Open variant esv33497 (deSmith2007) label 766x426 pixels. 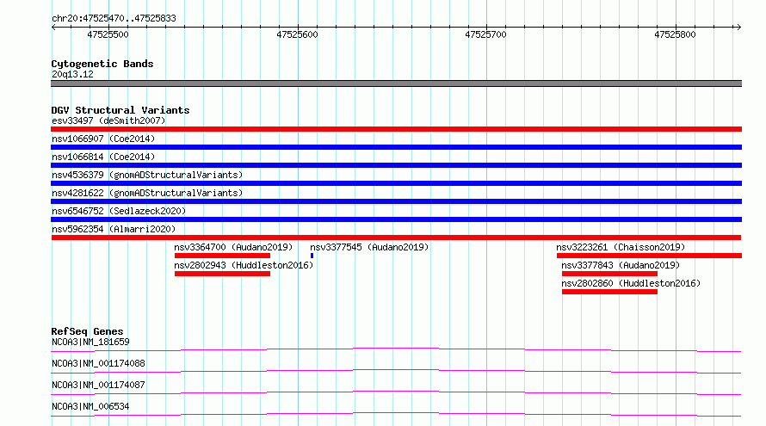pos(108,120)
